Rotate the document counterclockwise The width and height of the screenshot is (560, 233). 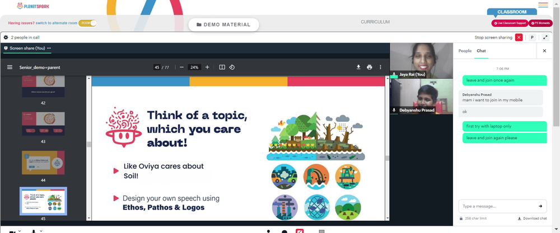[232, 68]
